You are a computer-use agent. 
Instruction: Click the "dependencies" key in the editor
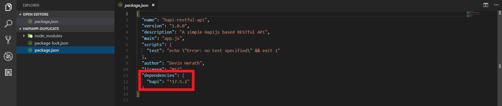[159, 75]
